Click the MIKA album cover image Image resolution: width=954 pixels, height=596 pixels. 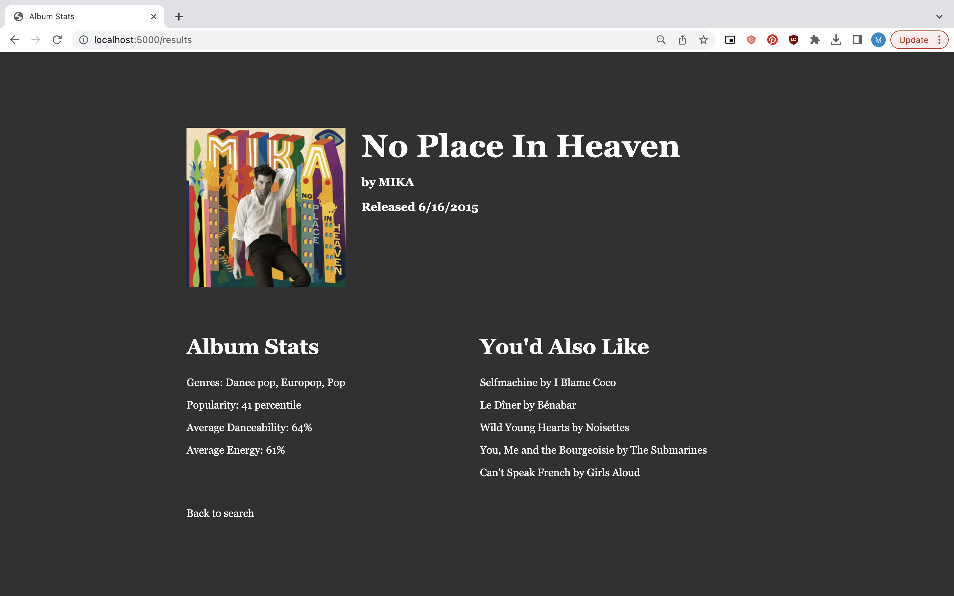(x=266, y=207)
